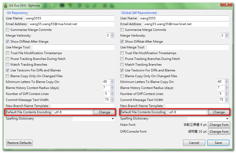Enable Match Tracking Branches in Global panel
Image resolution: width=236 pixels, height=153 pixels.
coord(122,65)
